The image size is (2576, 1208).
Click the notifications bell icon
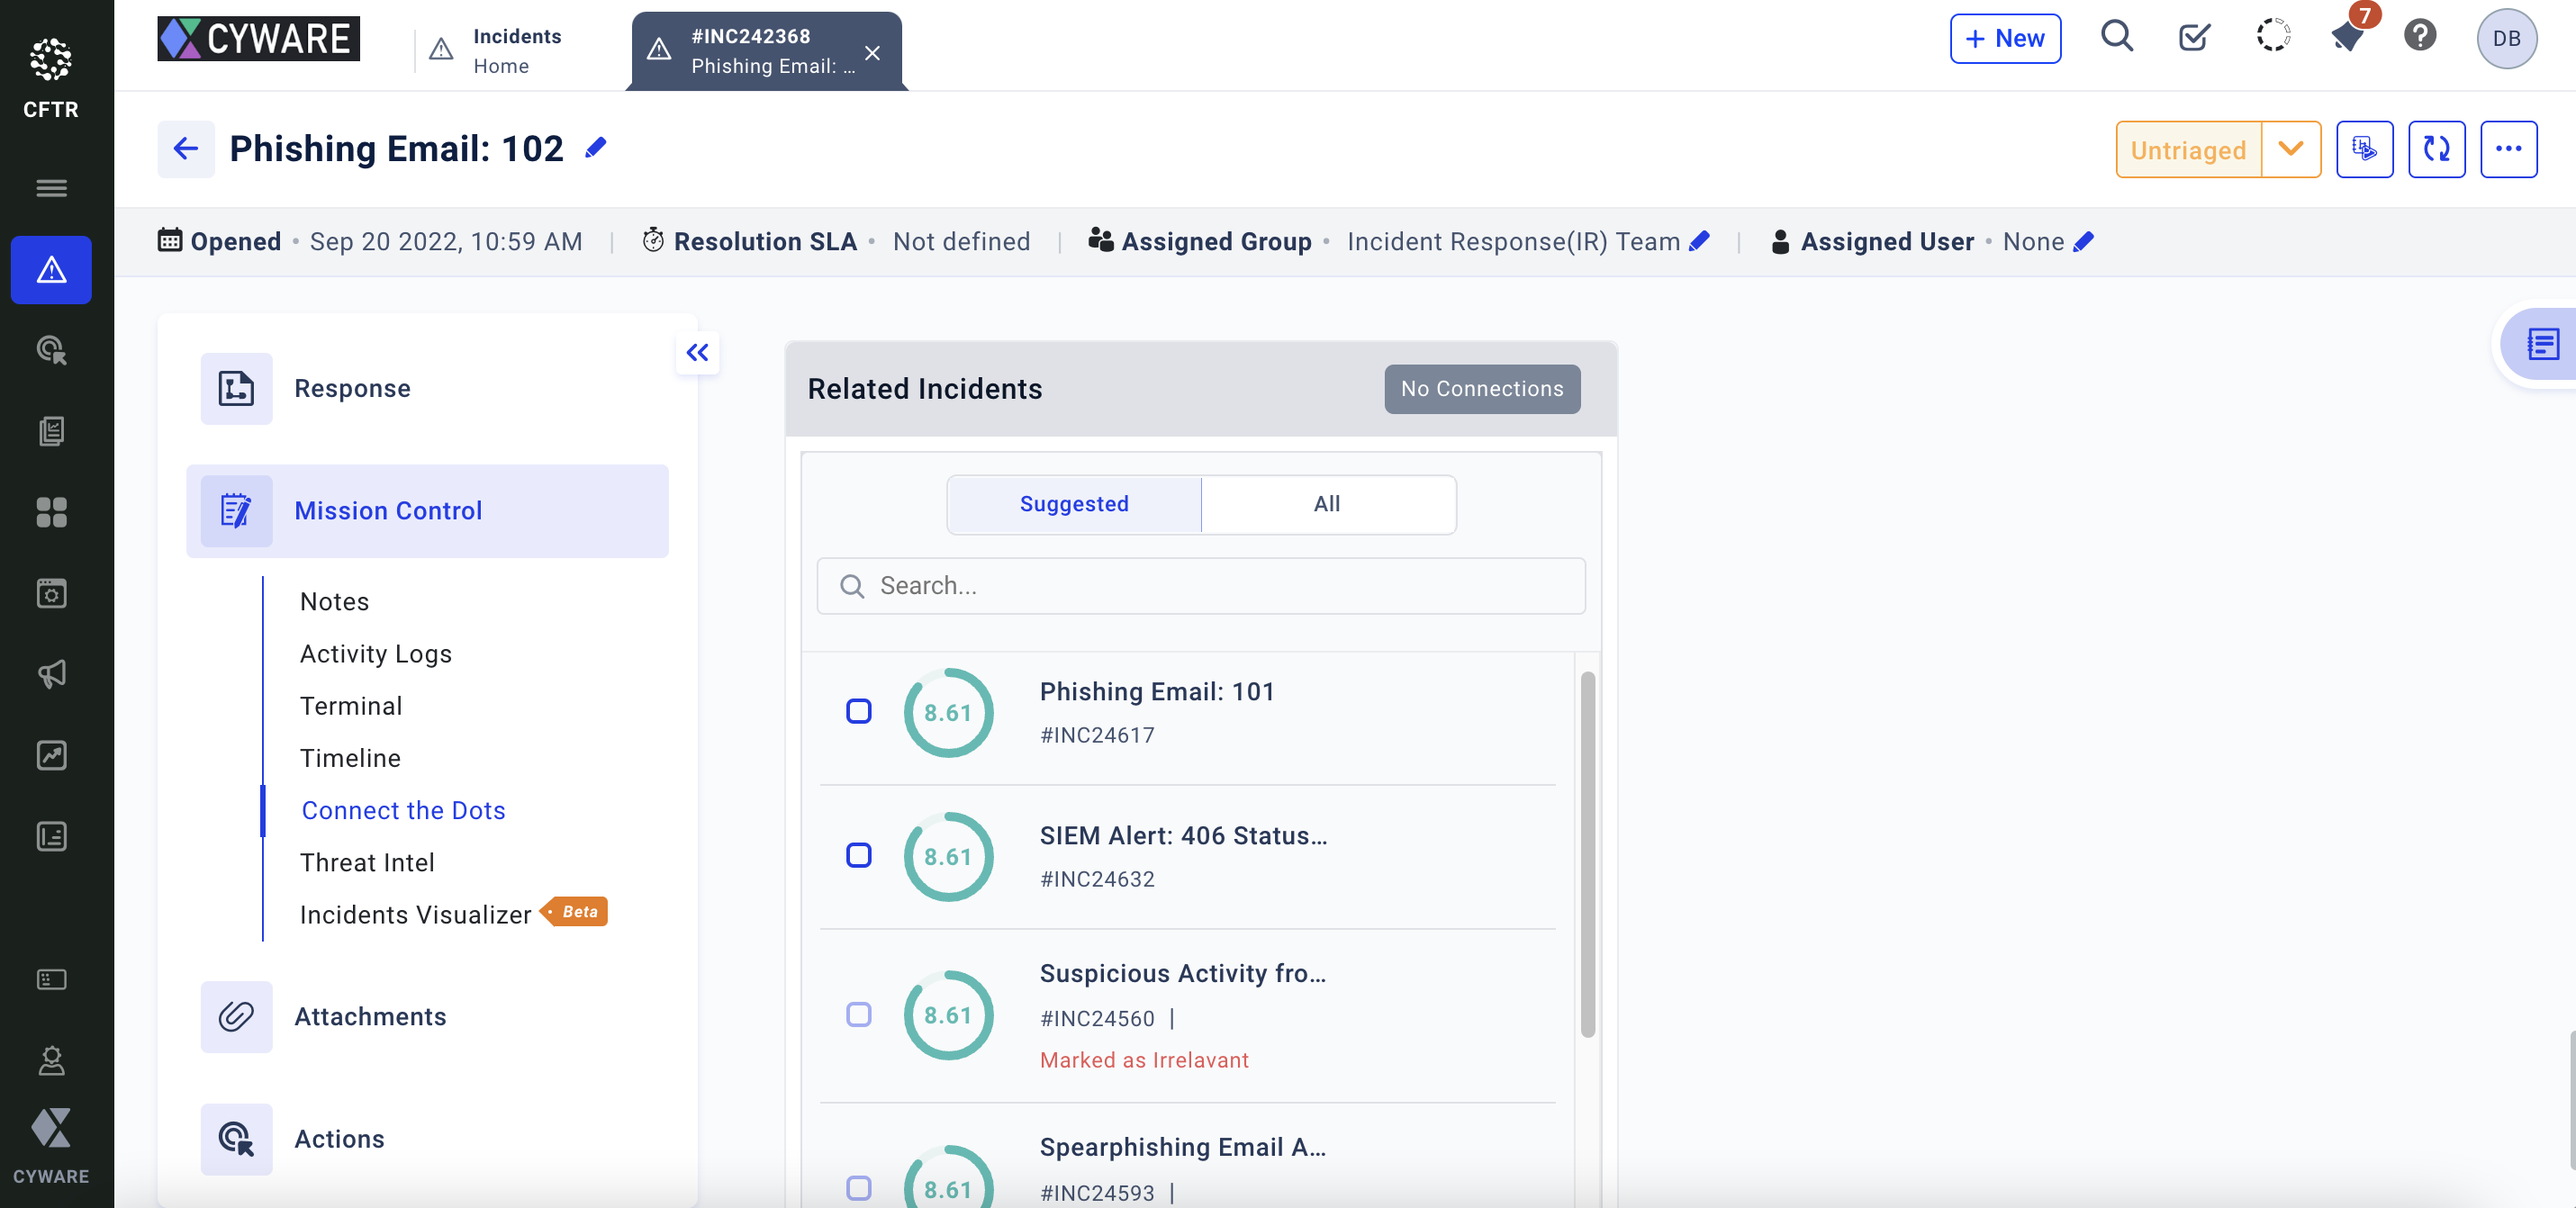2347,37
